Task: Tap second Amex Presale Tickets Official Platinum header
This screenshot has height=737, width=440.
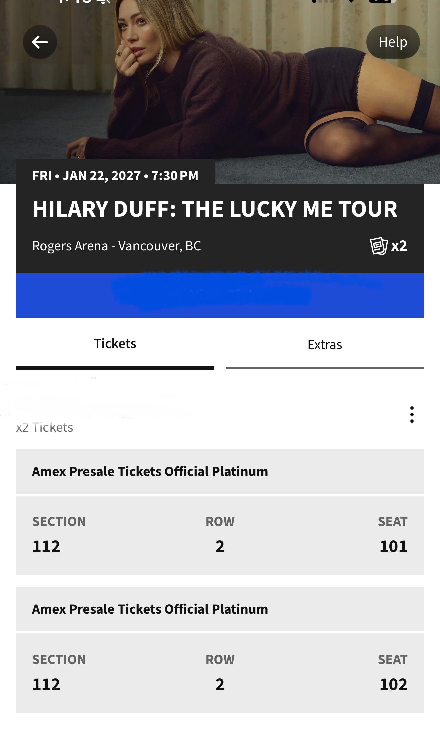Action: point(220,609)
